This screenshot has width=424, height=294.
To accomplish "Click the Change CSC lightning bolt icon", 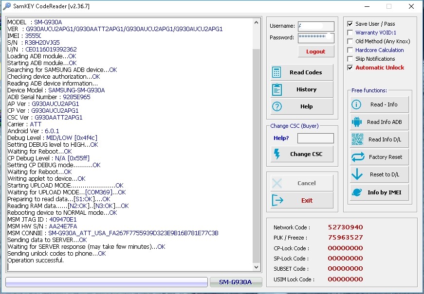I will pos(277,154).
